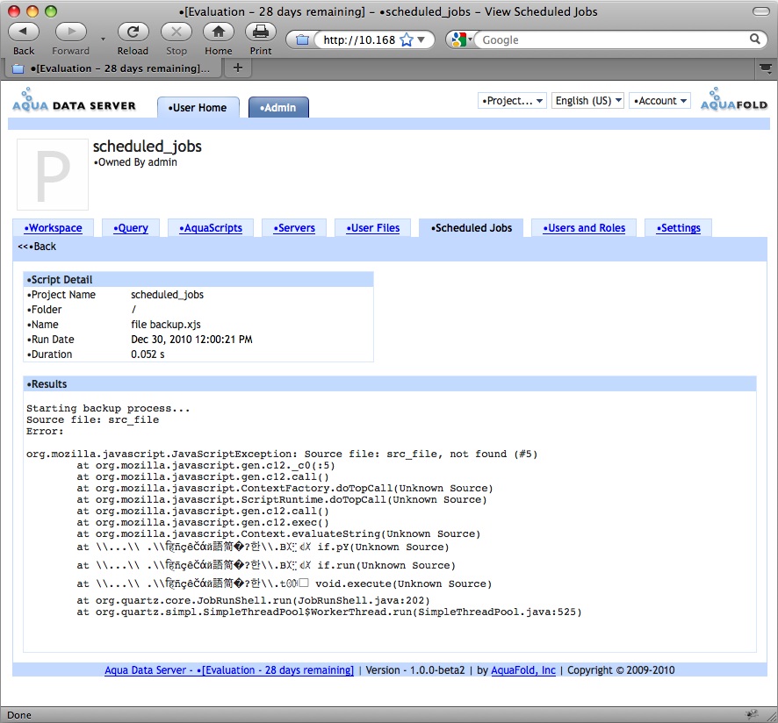Click the AquaFold logo at top right

point(734,100)
